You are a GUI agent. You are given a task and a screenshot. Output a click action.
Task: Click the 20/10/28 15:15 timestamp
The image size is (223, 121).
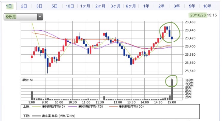click(203, 15)
